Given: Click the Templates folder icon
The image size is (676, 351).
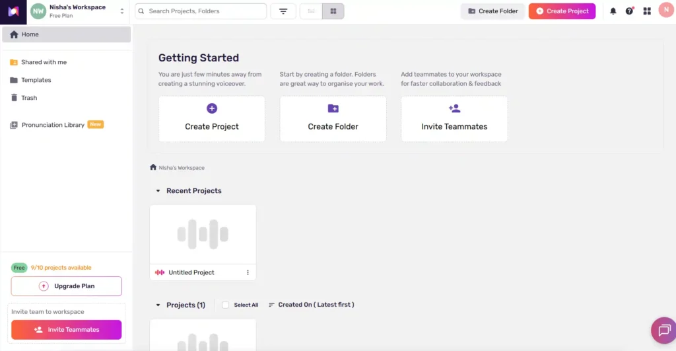Looking at the screenshot, I should (x=14, y=80).
